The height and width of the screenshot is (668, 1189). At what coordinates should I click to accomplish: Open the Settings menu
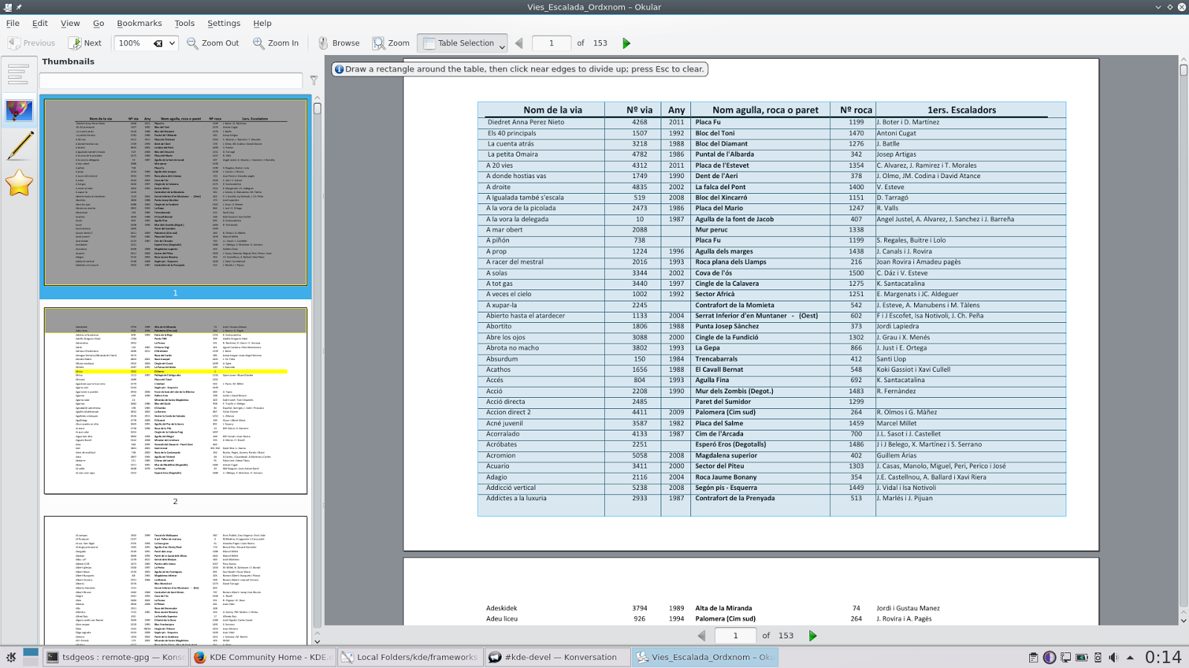224,23
